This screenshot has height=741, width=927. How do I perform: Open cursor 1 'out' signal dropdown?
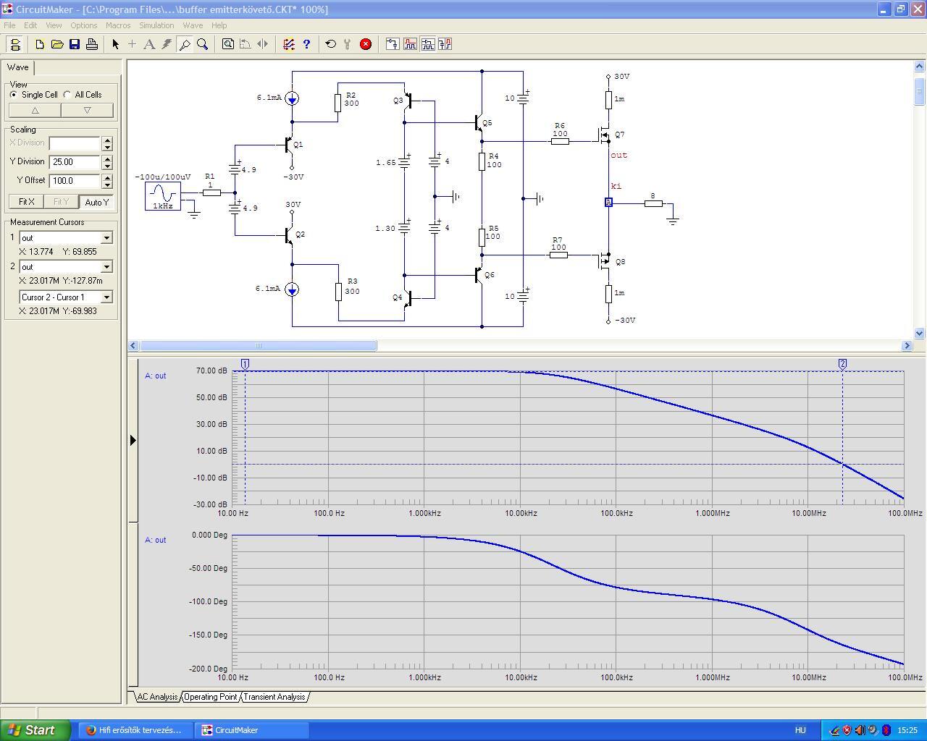[x=106, y=238]
